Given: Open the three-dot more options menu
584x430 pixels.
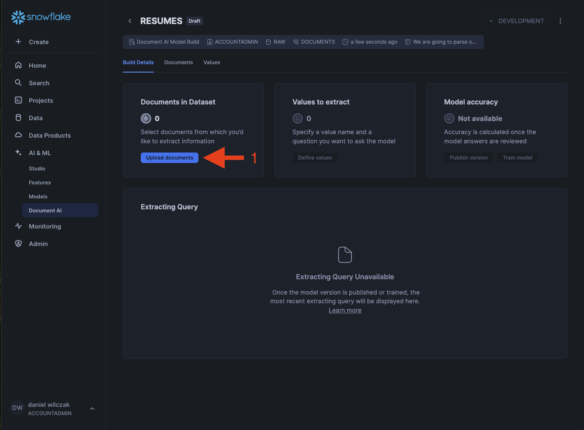Looking at the screenshot, I should point(560,21).
